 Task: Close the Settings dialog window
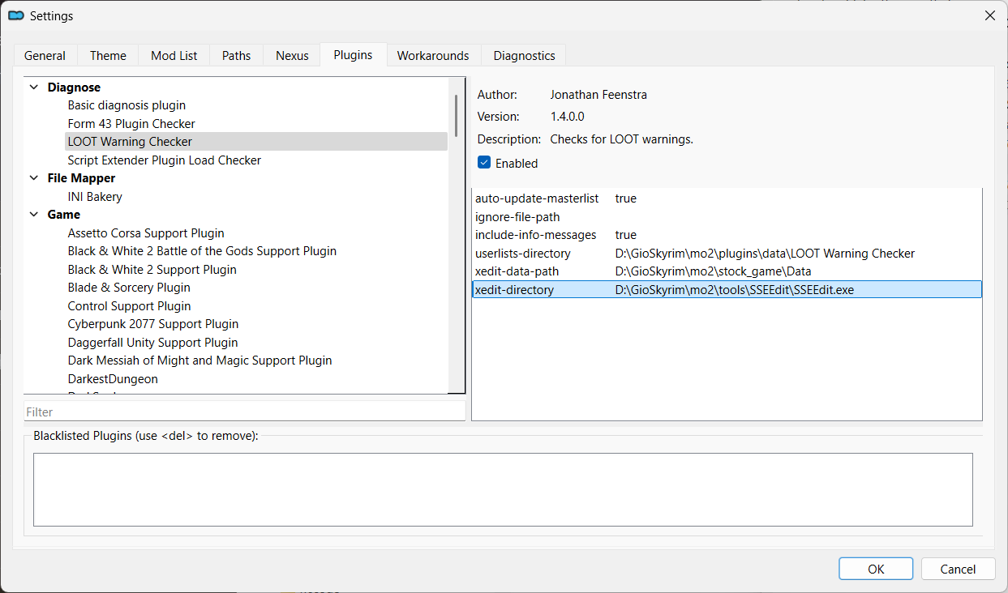989,15
